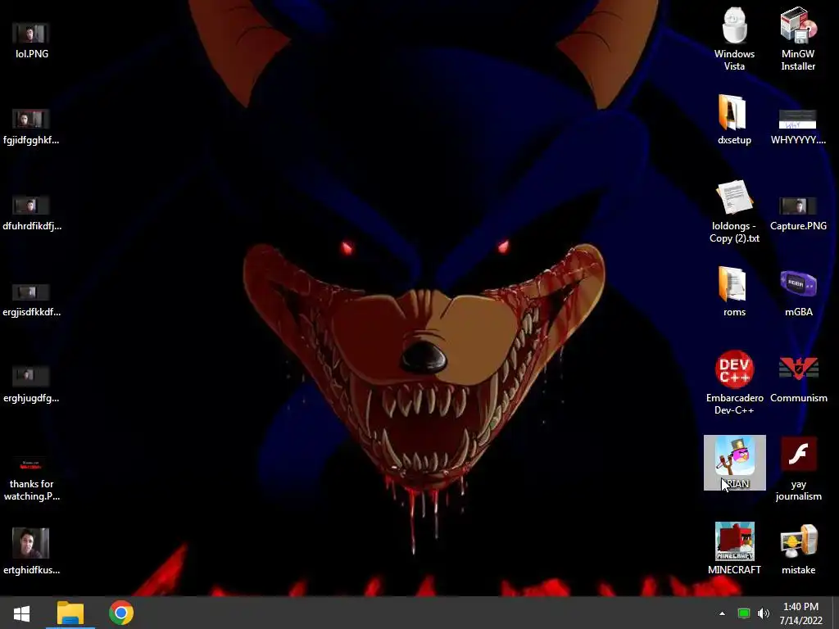Select the highlighted Angry Birds RIAN icon
Viewport: 839px width, 629px height.
coord(734,463)
